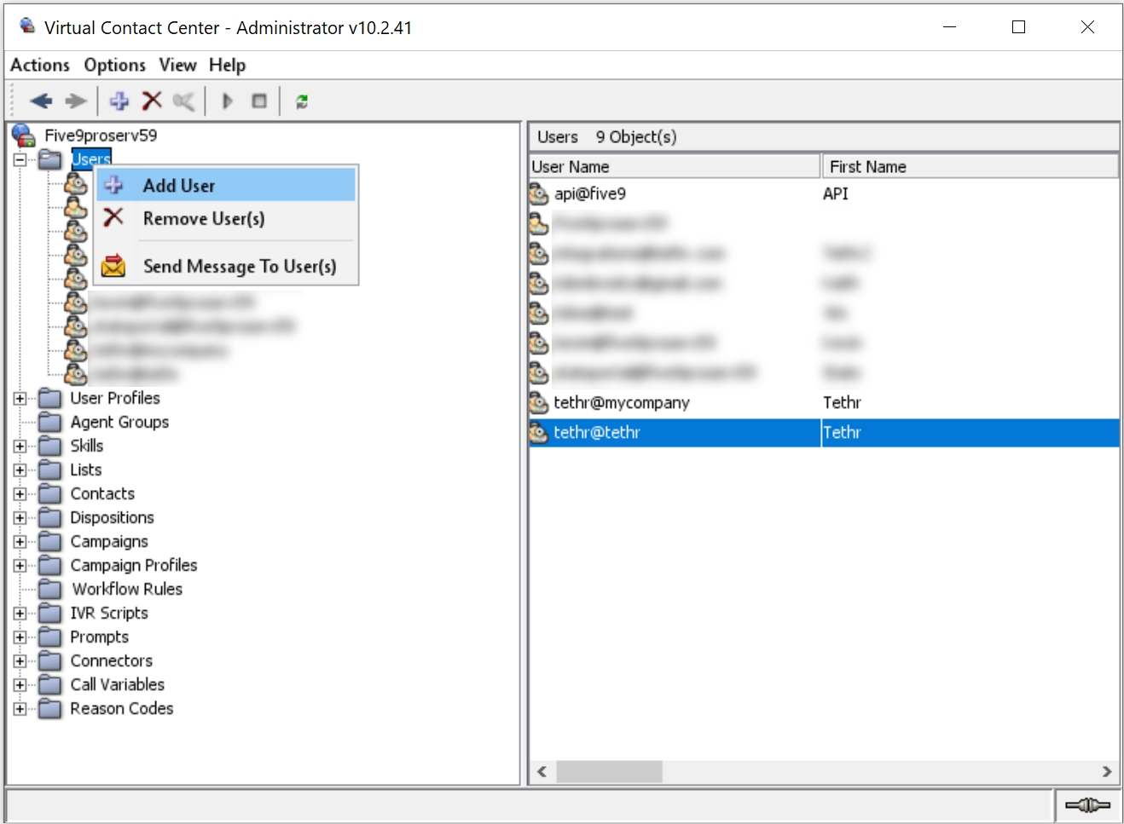Sort by the User Name column header

coord(674,167)
